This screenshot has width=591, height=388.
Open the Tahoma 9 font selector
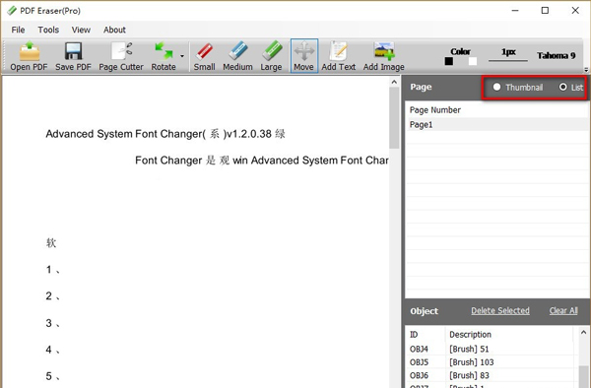(556, 56)
